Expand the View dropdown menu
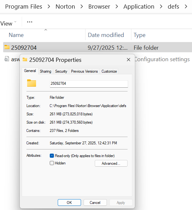Image resolution: width=192 pixels, height=210 pixels. (9, 23)
